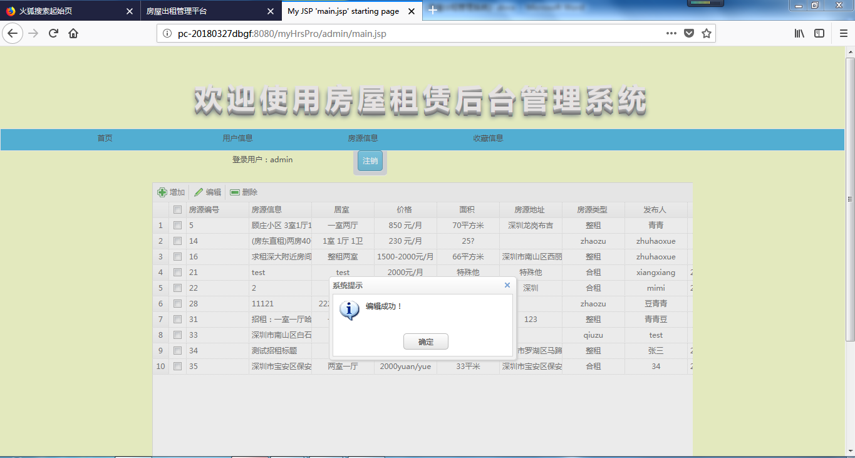Screen dimensions: 855x458
Task: Sort by the 房源信息 column header
Action: tap(280, 210)
